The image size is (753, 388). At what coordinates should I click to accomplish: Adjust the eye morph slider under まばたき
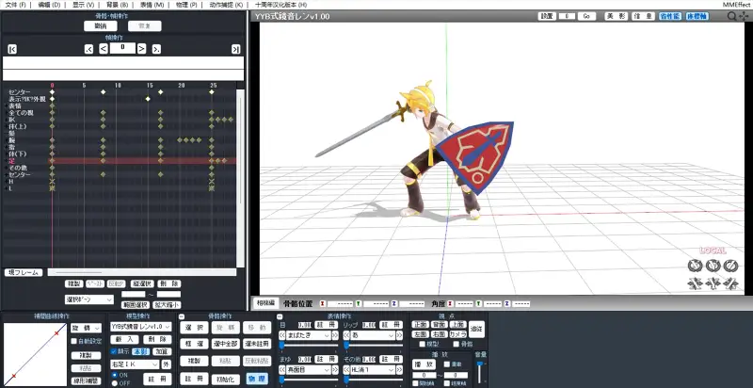(x=308, y=346)
